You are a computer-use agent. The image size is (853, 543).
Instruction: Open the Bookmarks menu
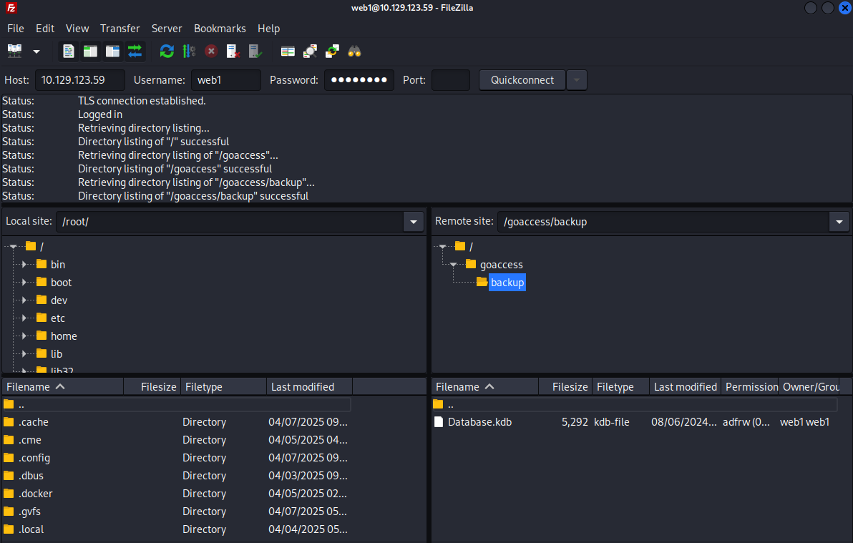tap(220, 29)
